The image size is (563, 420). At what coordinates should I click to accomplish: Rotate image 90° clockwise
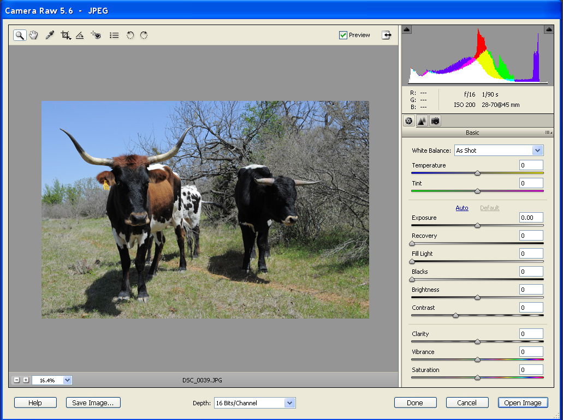(x=144, y=35)
